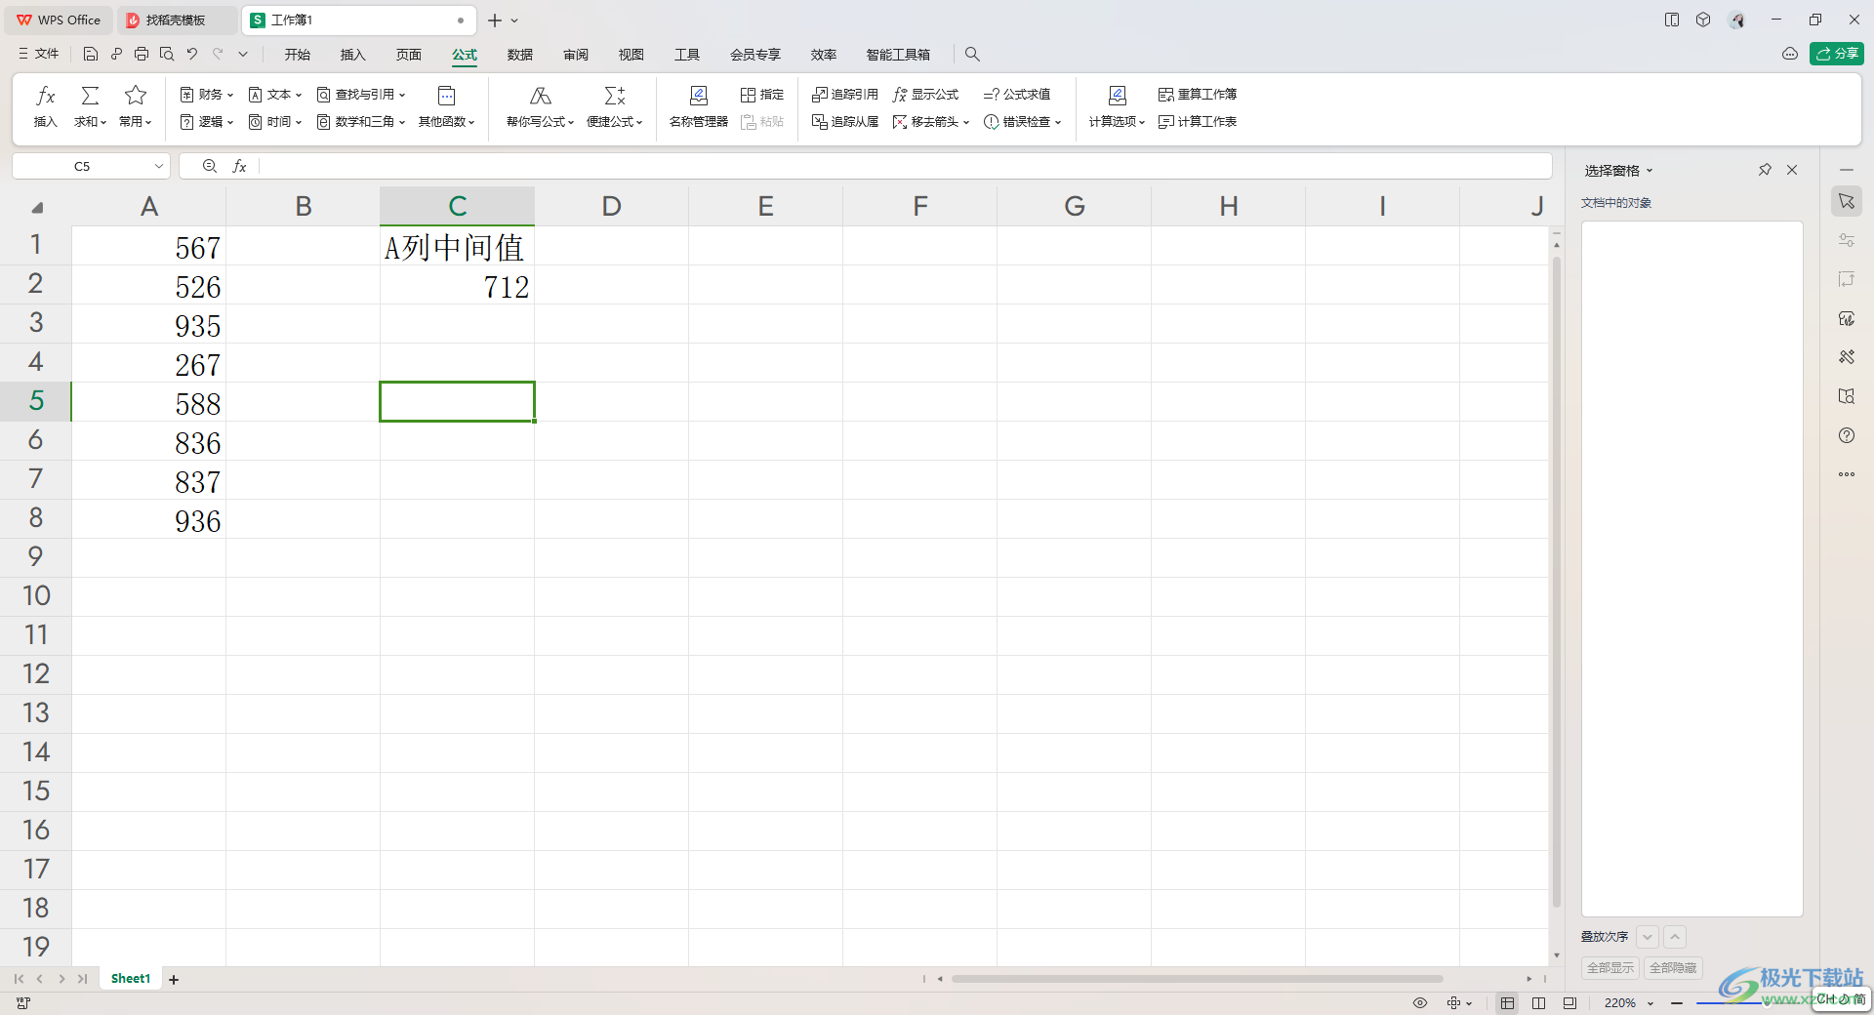Open the name box dropdown showing C5
This screenshot has height=1015, width=1874.
point(159,167)
